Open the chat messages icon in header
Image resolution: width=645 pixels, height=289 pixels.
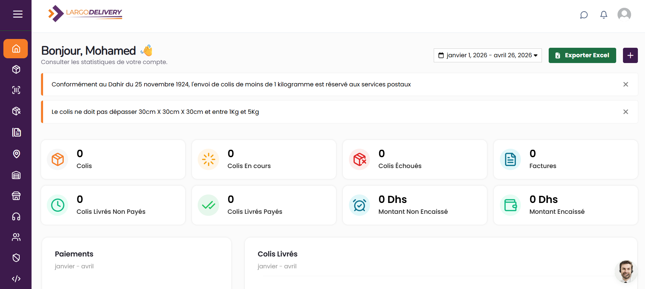click(584, 15)
